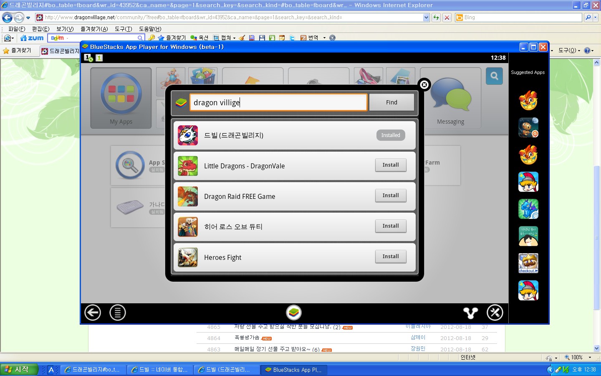Open the first suggested app icon
Image resolution: width=601 pixels, height=376 pixels.
click(x=528, y=100)
